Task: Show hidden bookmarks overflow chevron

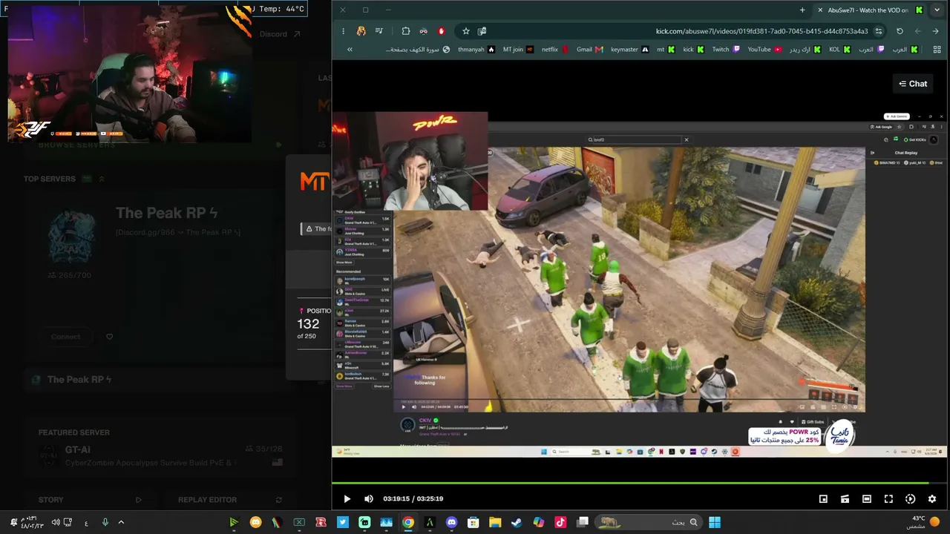Action: (350, 50)
